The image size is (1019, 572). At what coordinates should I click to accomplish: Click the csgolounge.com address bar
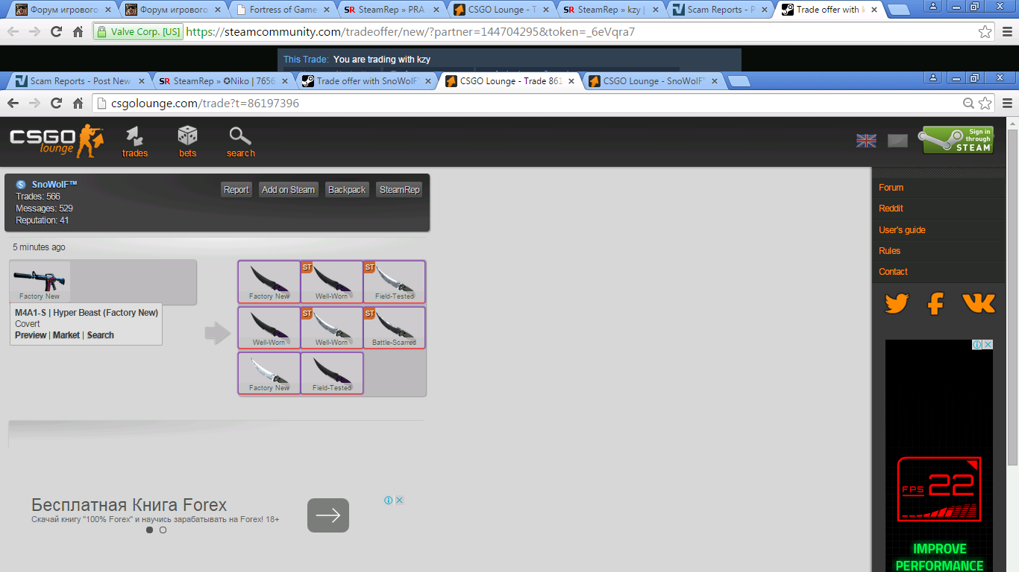pyautogui.click(x=522, y=104)
